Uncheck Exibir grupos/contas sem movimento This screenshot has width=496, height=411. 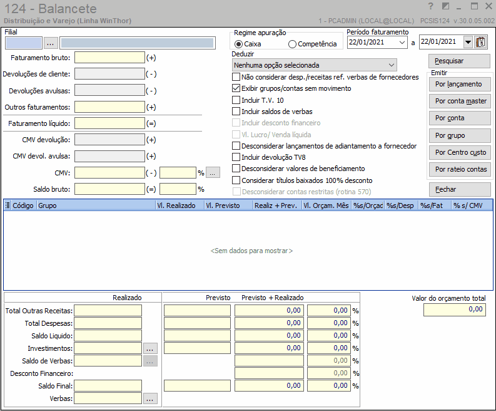tap(236, 88)
